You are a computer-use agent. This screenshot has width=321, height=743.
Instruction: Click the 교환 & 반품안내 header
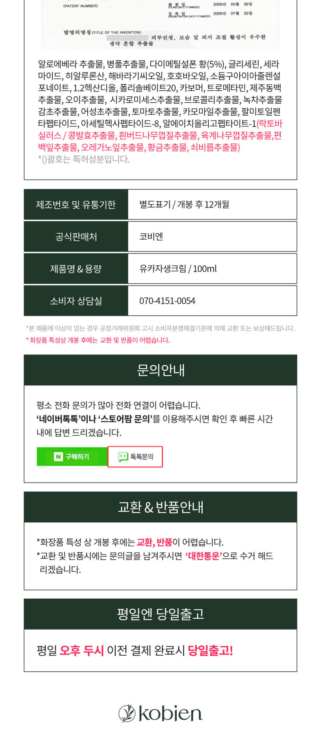(x=160, y=507)
